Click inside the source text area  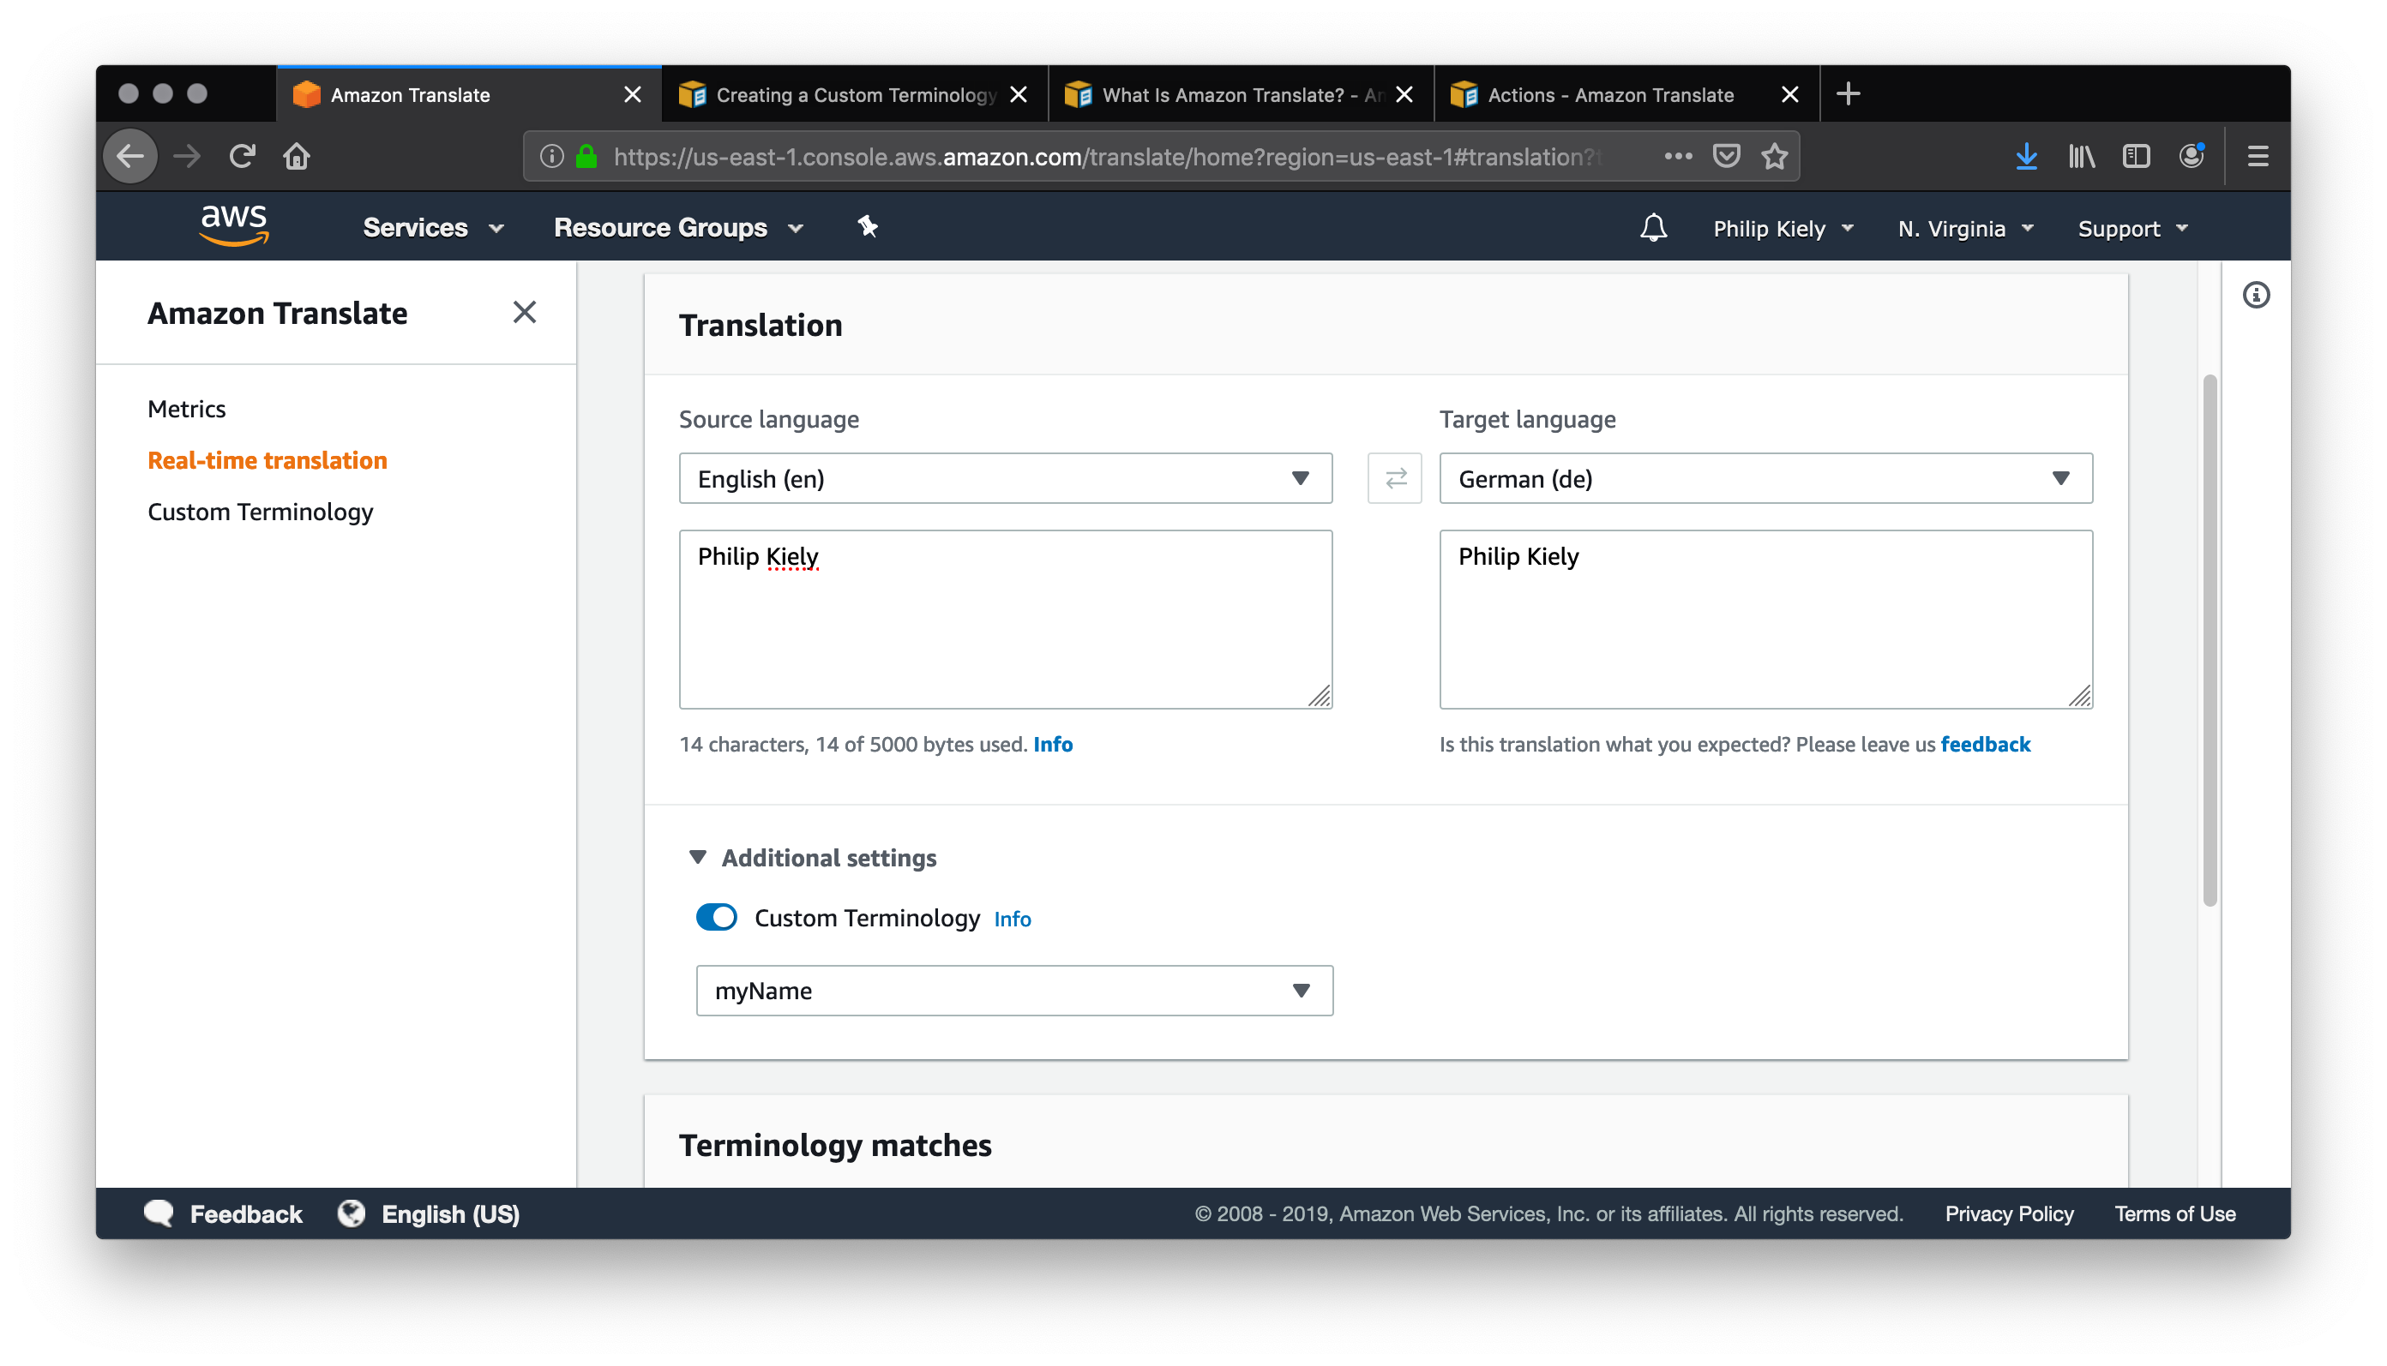tap(1005, 620)
